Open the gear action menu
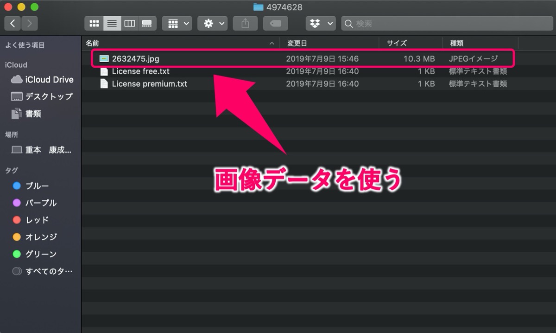Viewport: 556px width, 333px height. coord(212,23)
